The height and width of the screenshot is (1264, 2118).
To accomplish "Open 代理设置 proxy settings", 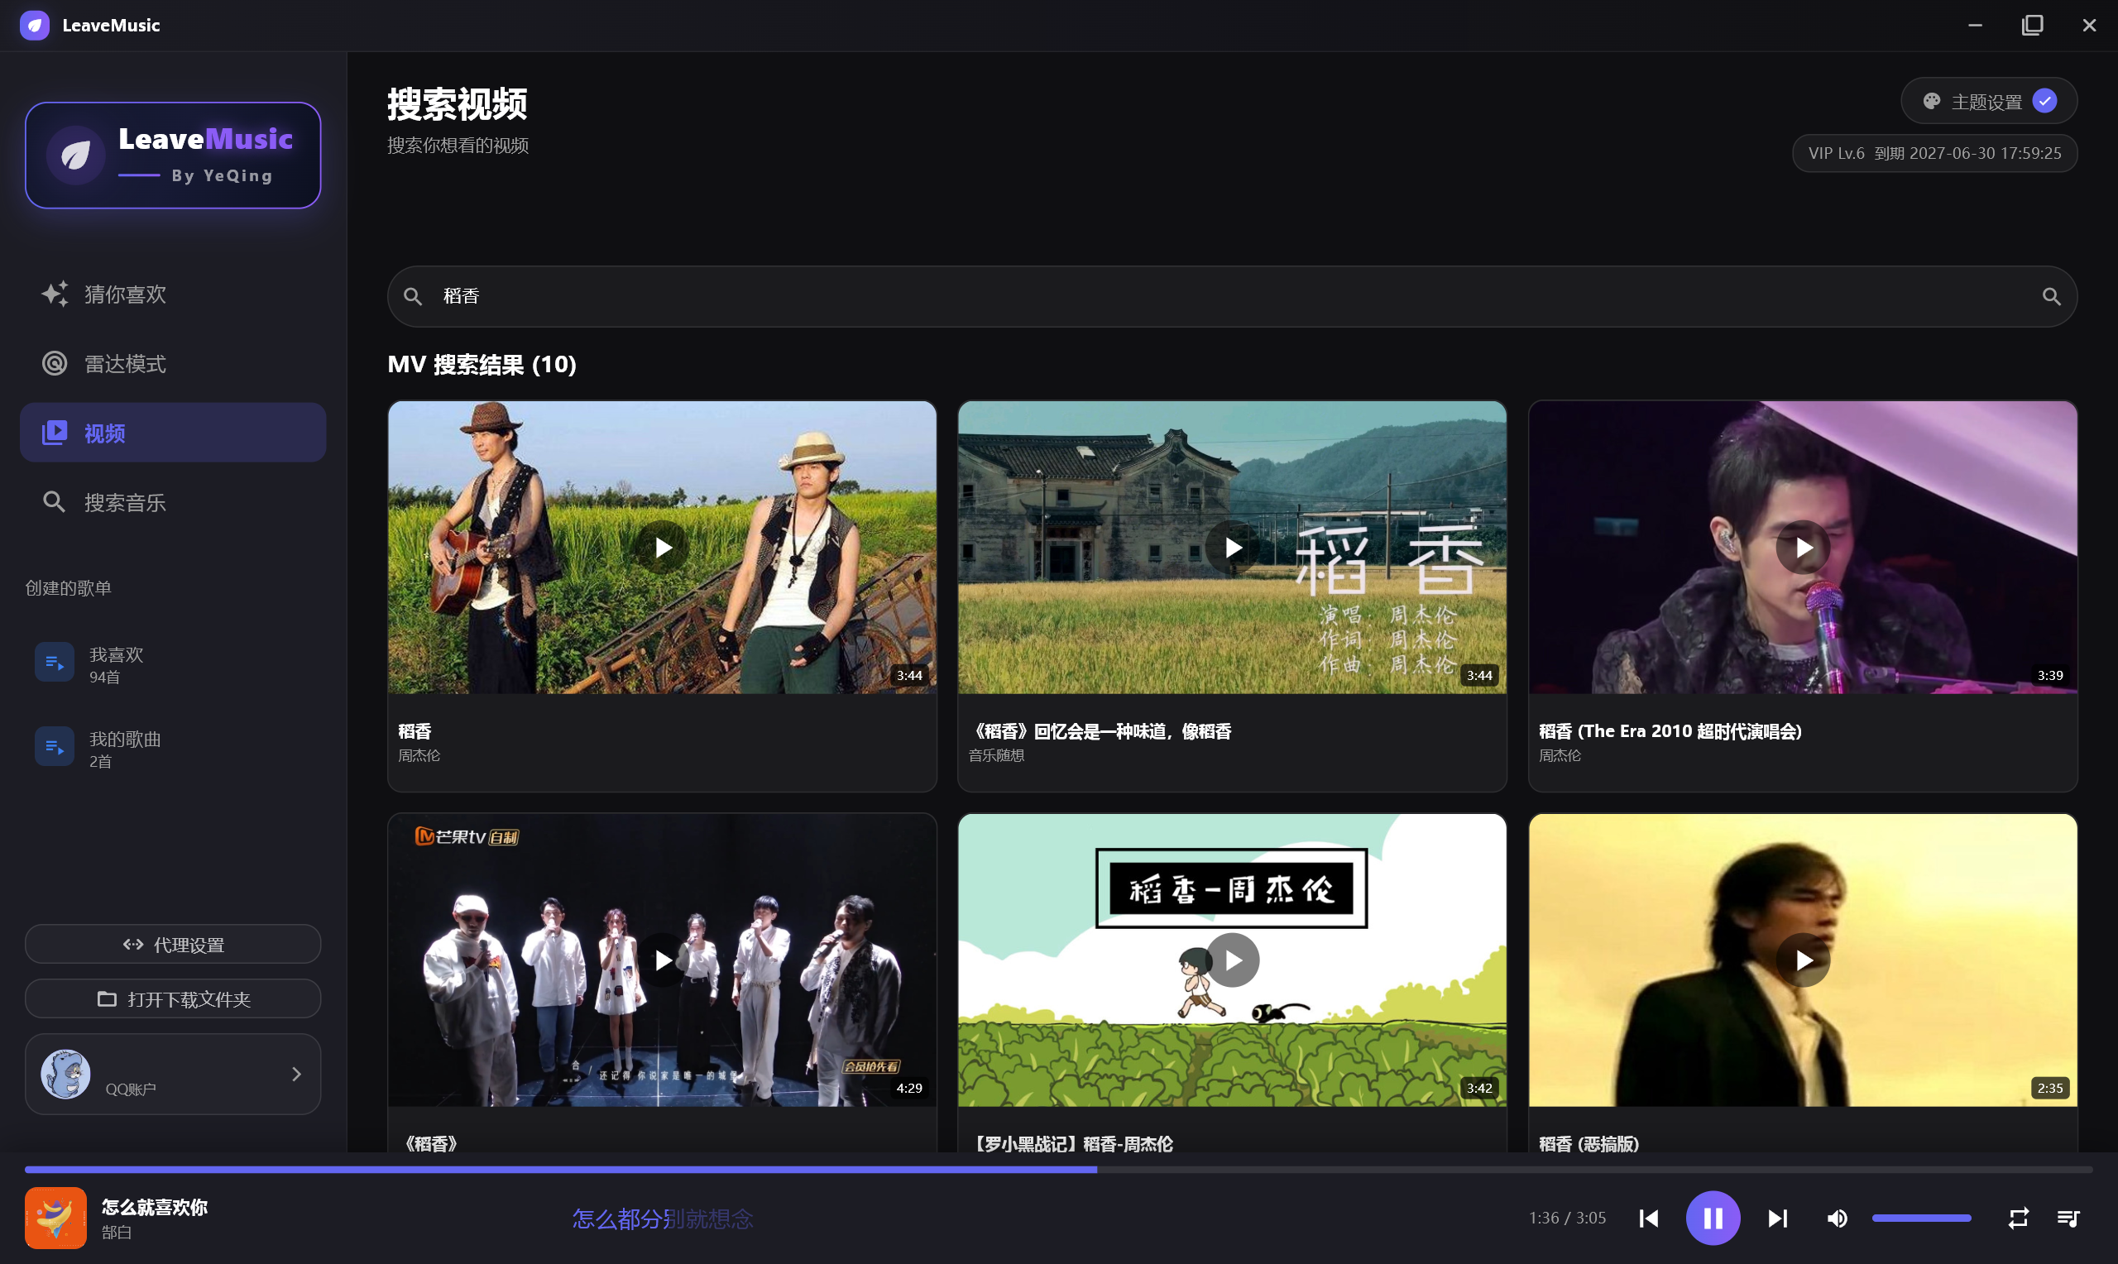I will (x=173, y=945).
